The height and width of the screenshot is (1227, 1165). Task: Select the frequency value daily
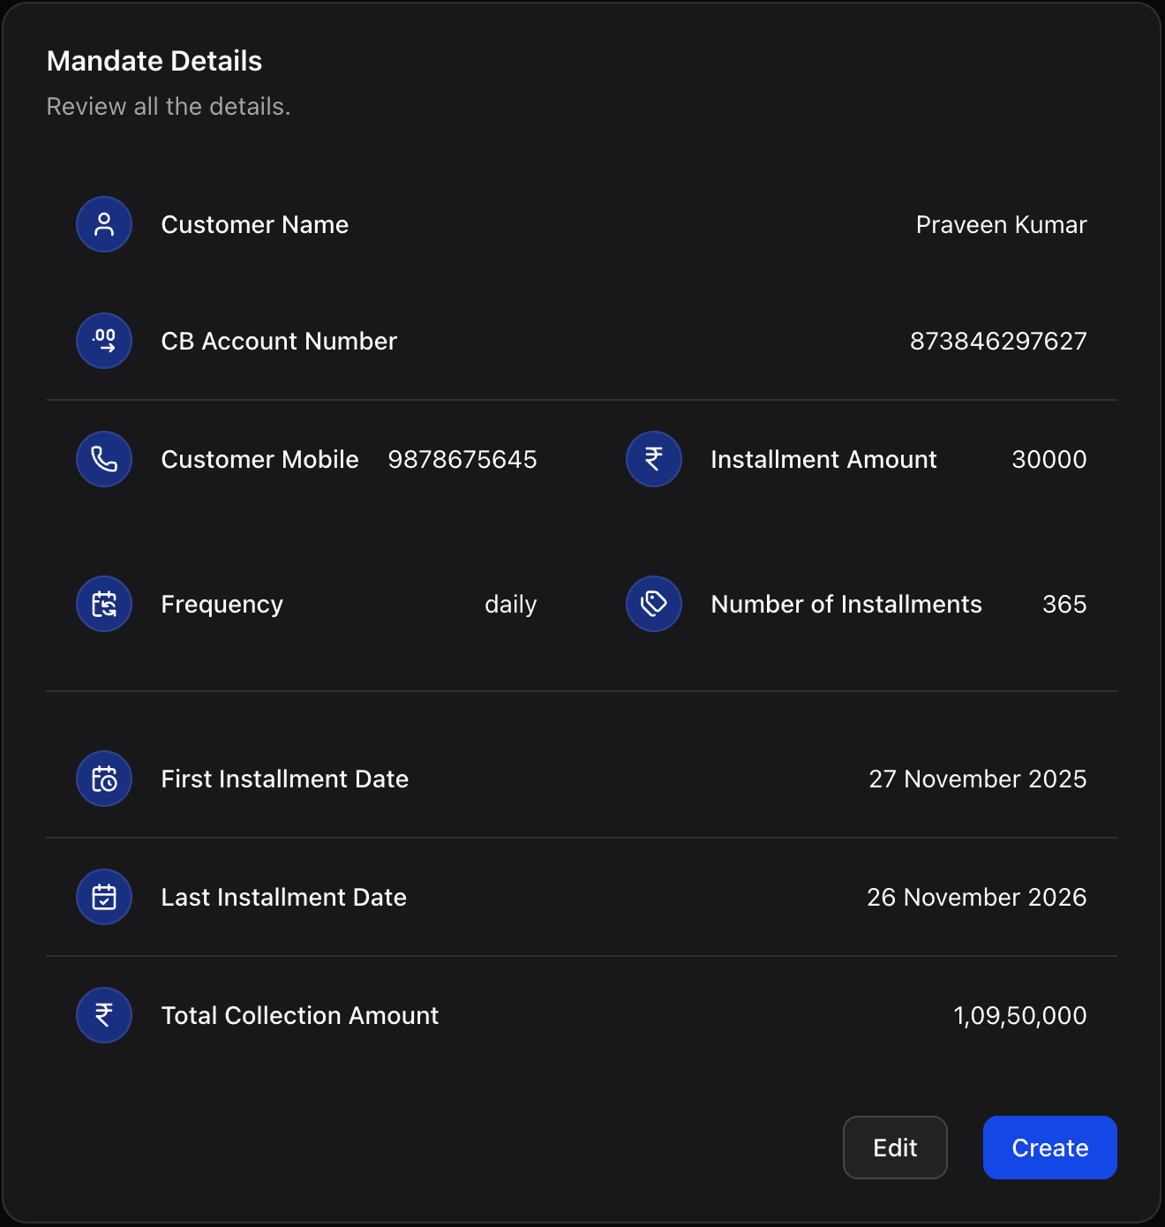tap(510, 604)
